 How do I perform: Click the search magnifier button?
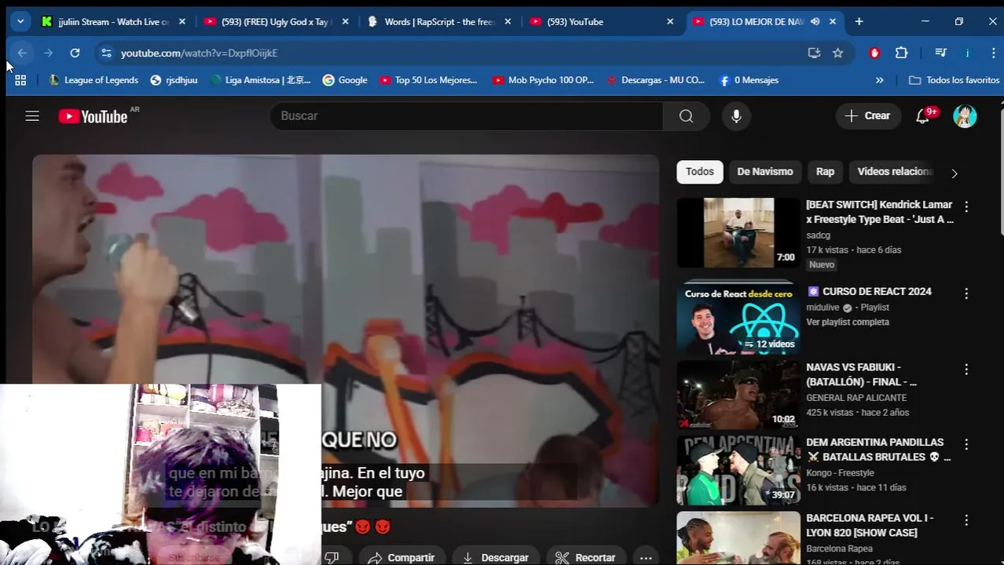[686, 116]
